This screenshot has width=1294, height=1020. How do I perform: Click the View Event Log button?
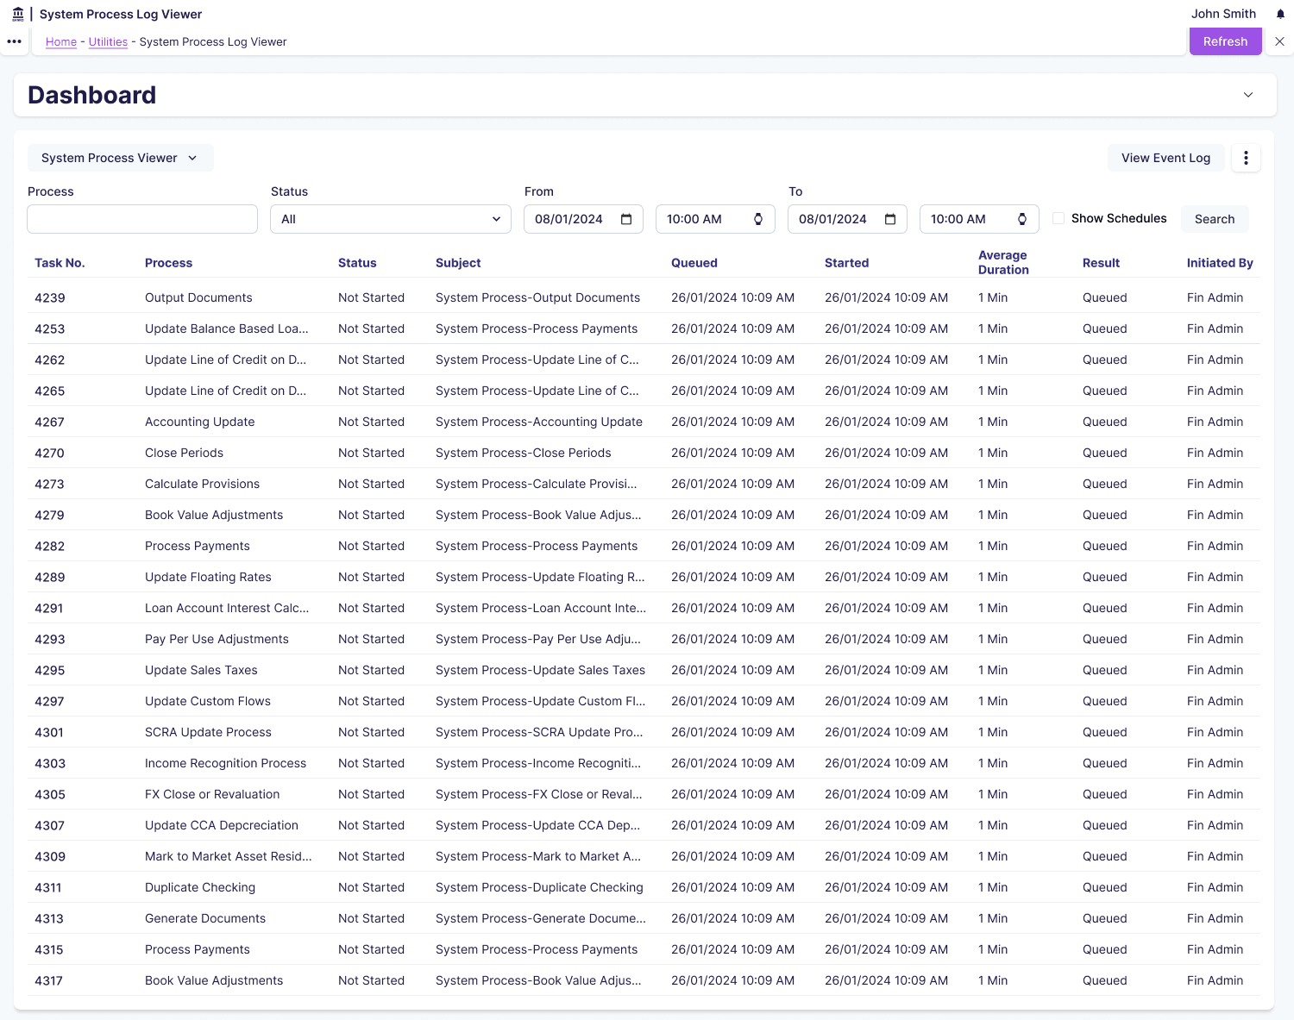click(x=1165, y=158)
